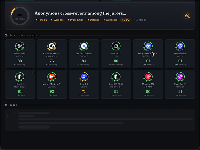This screenshot has width=200, height=150.
Task: Click the 'revised and kept' status text
Action: [x=116, y=65]
